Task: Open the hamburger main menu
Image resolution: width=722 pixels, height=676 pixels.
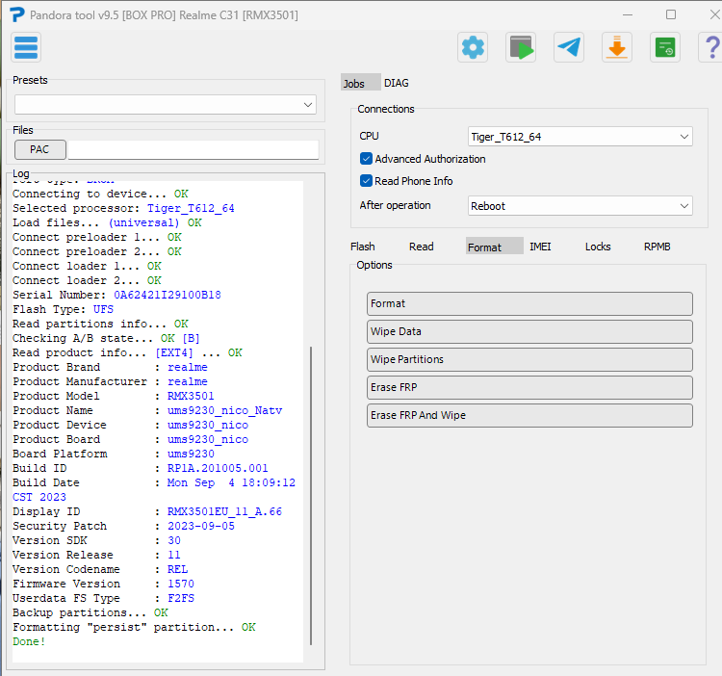Action: point(26,47)
